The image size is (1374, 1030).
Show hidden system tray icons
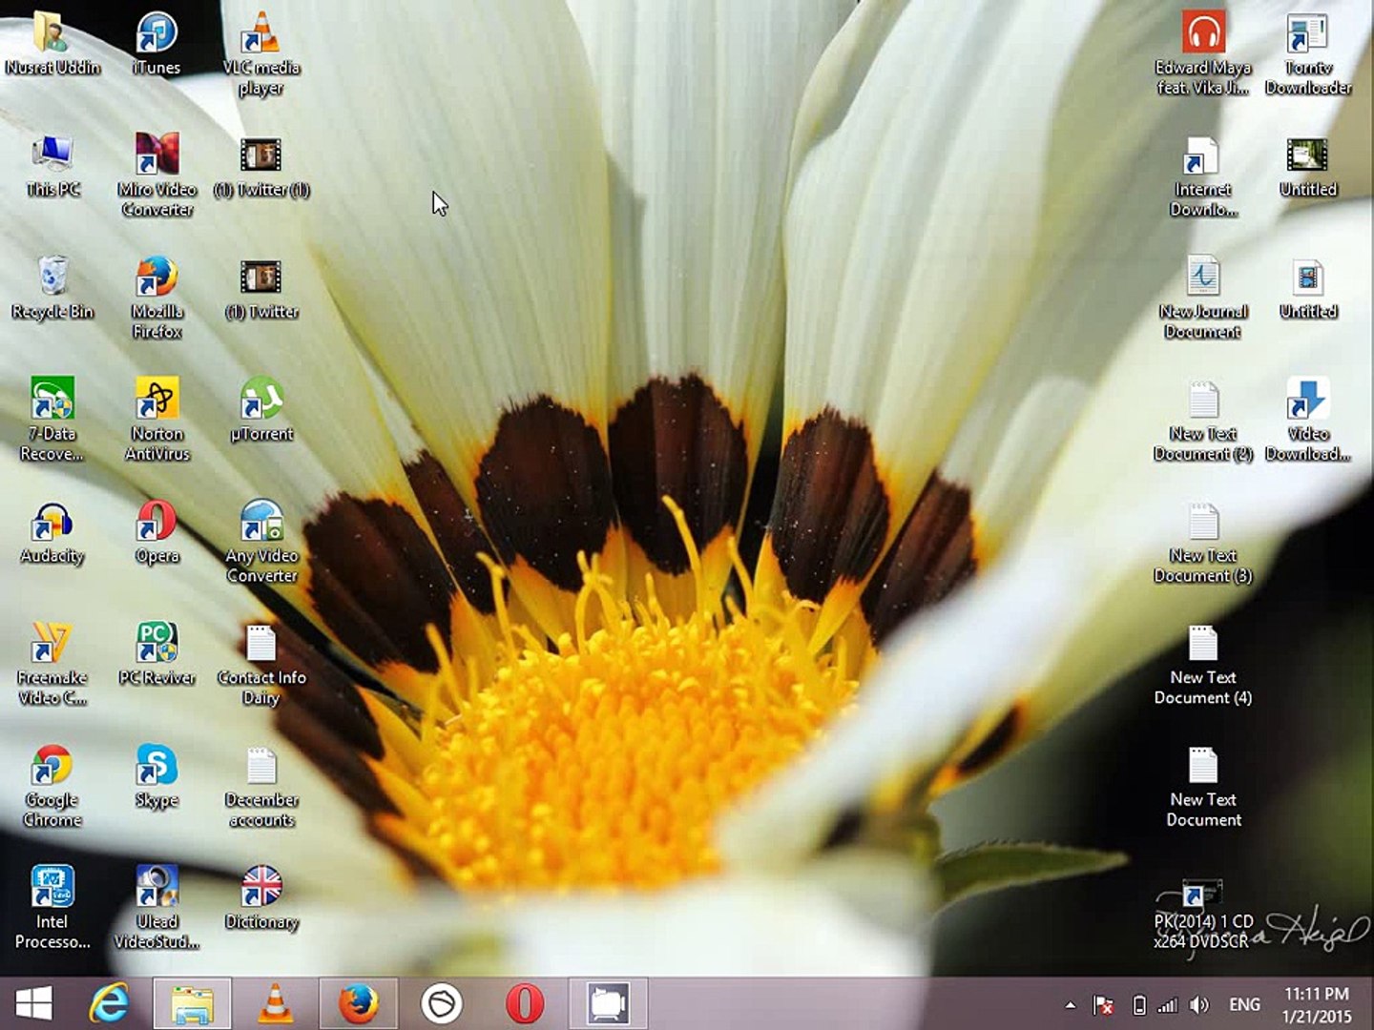coord(1070,1005)
